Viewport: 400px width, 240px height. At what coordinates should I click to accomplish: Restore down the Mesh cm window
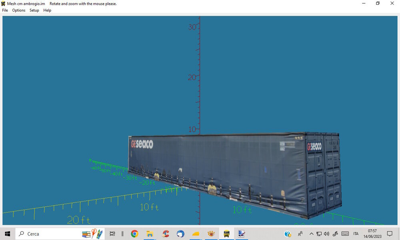[x=378, y=3]
